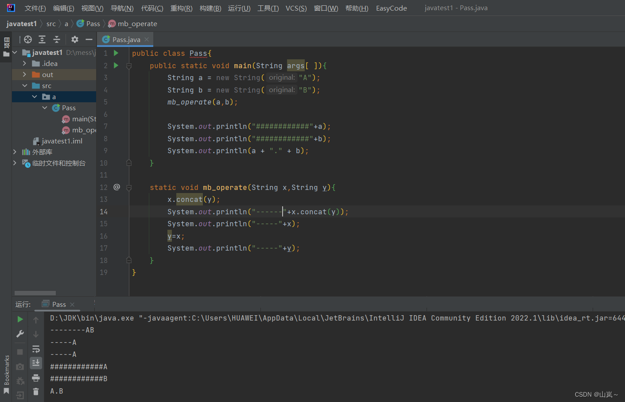The width and height of the screenshot is (625, 402).
Task: Click src in the breadcrumb bar
Action: point(51,24)
